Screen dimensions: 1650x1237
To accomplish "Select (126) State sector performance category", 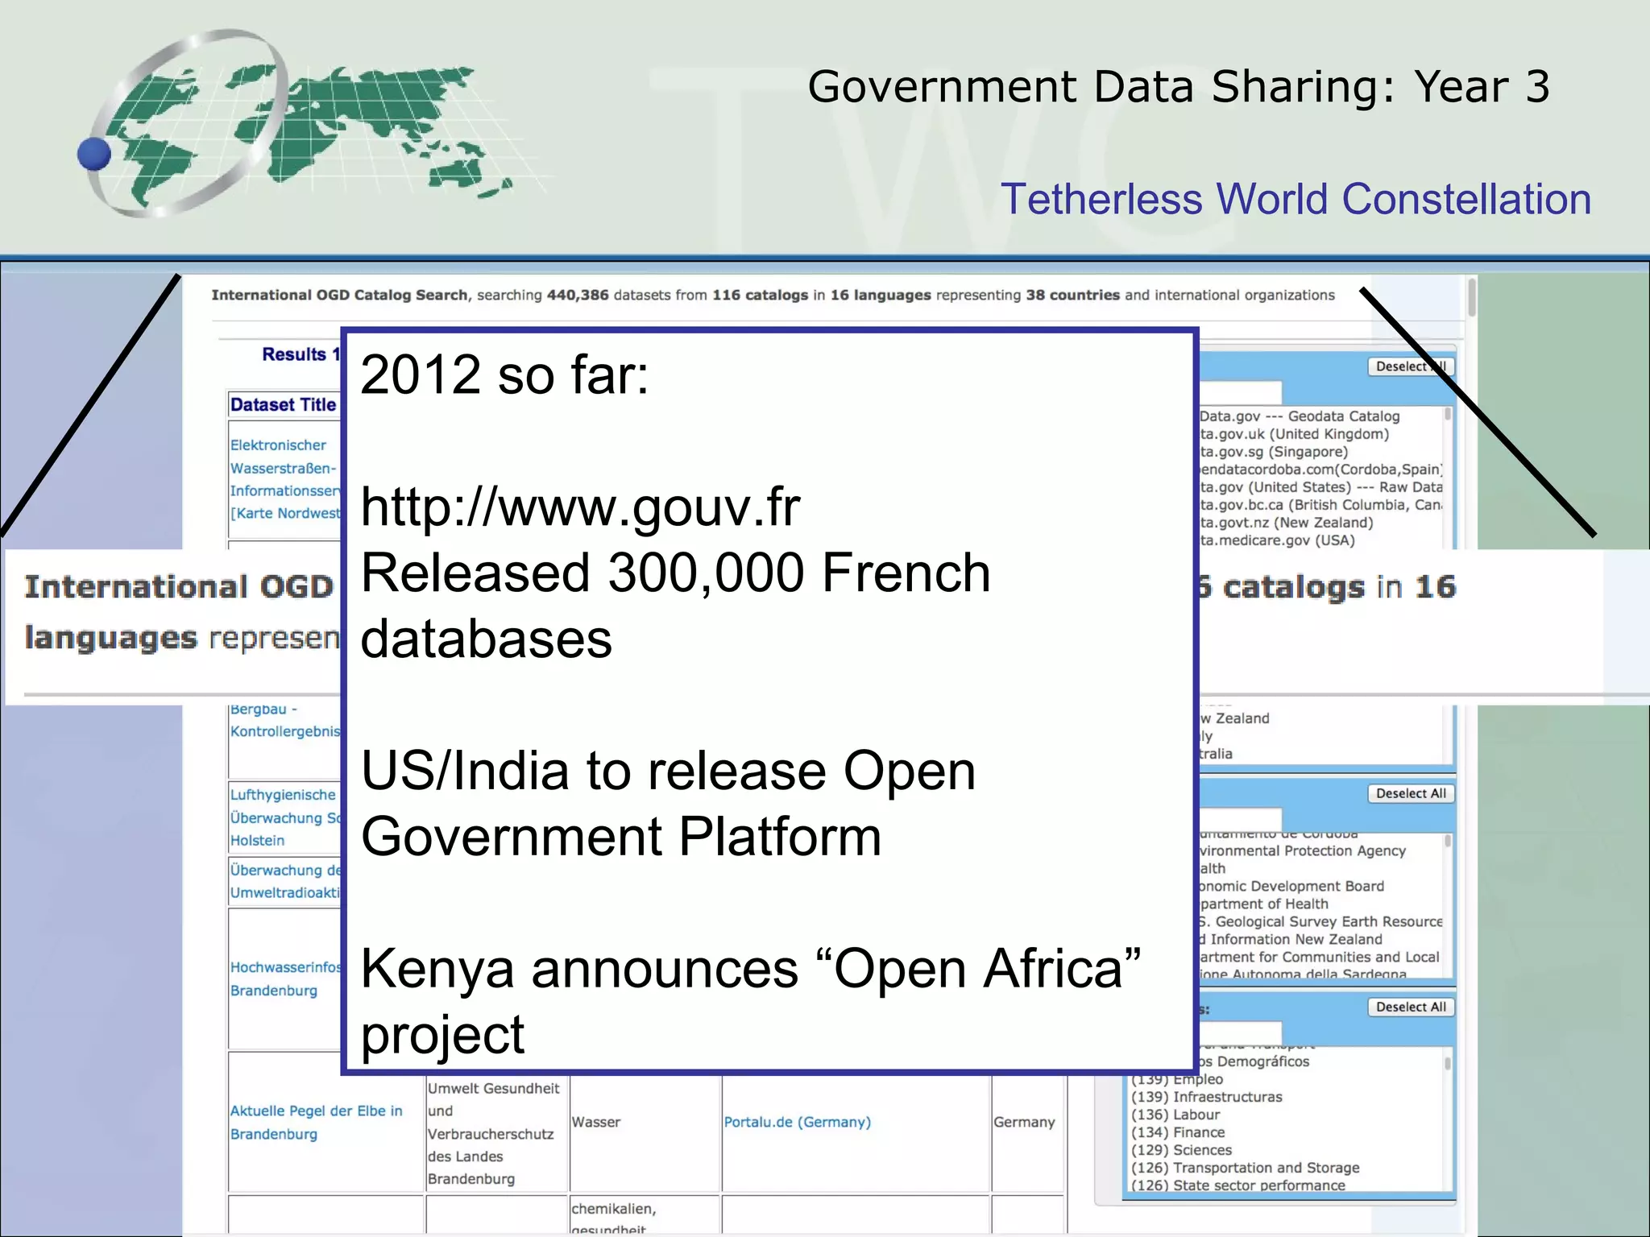I will tap(1238, 1185).
